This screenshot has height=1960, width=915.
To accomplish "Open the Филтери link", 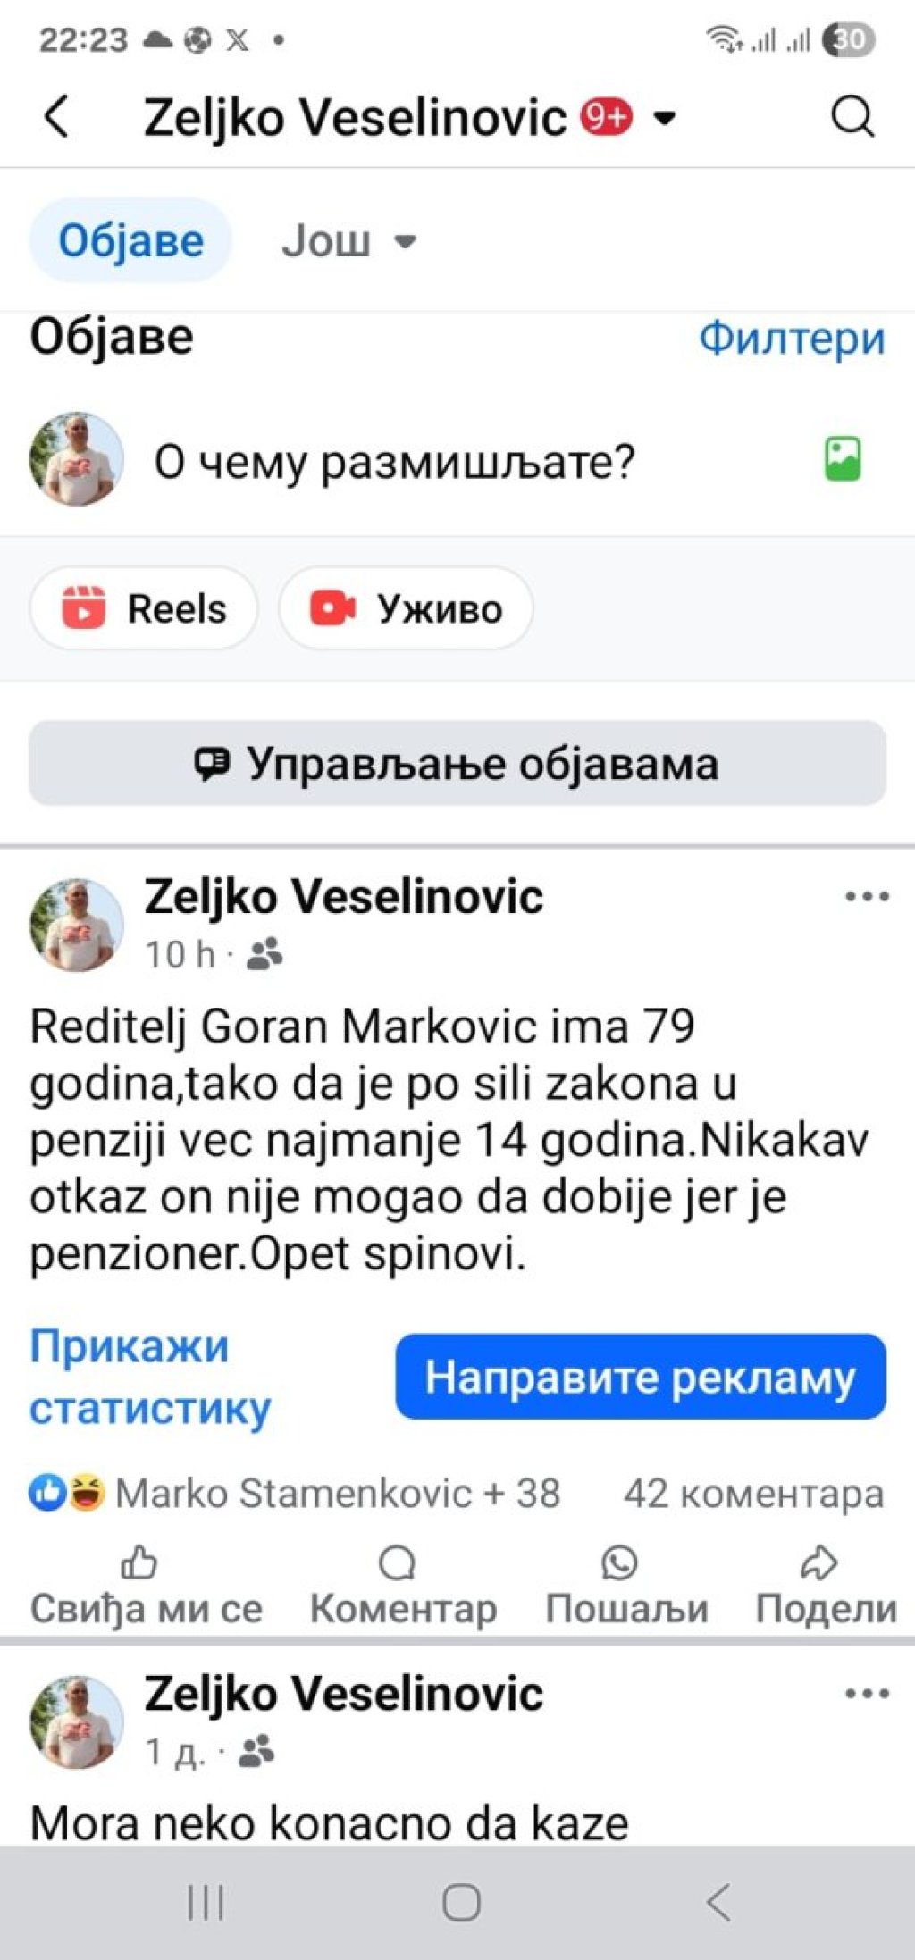I will click(791, 339).
